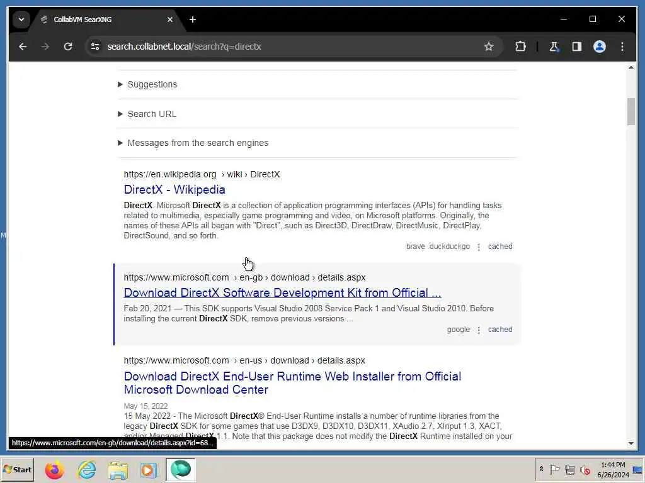
Task: Open the DirectX - Wikipedia result
Action: tap(174, 189)
